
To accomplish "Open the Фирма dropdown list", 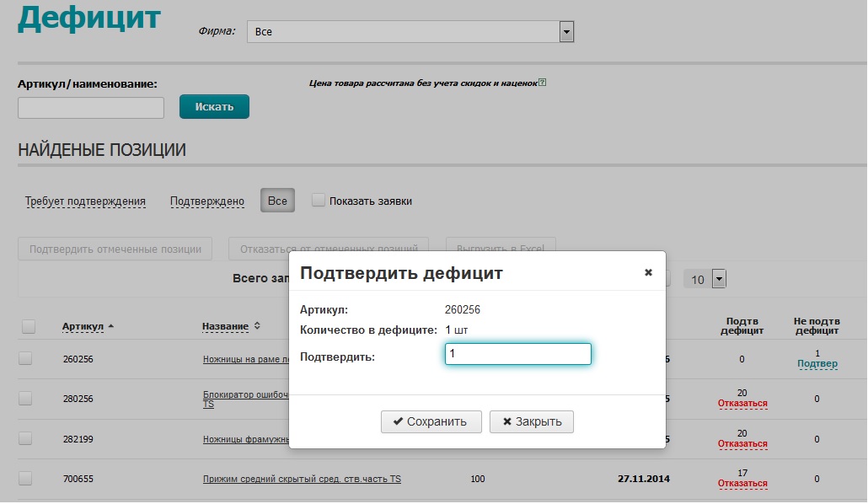I will pos(566,32).
